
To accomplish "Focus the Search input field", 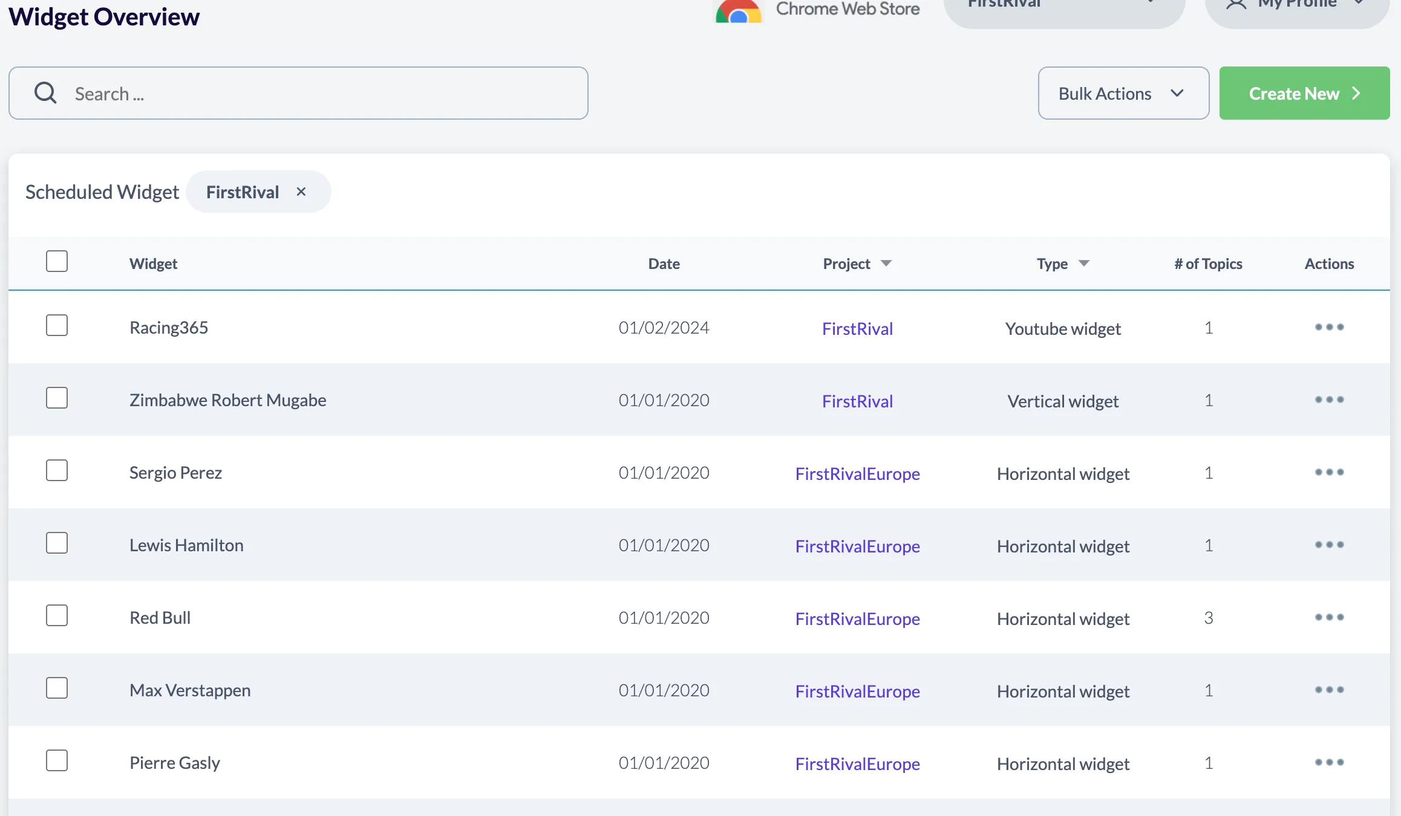I will [327, 93].
